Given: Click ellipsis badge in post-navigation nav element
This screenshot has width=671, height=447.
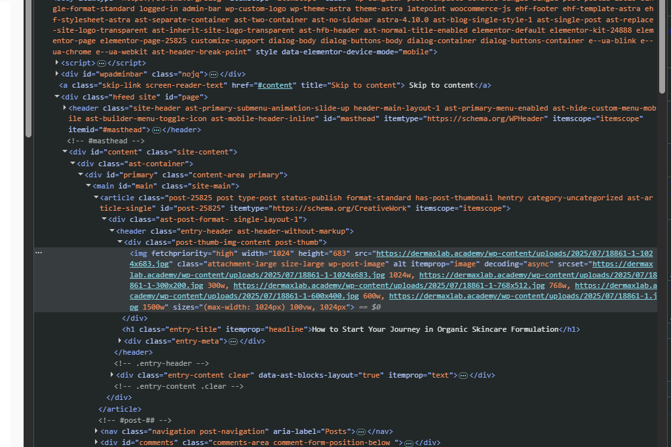Looking at the screenshot, I should pyautogui.click(x=360, y=431).
